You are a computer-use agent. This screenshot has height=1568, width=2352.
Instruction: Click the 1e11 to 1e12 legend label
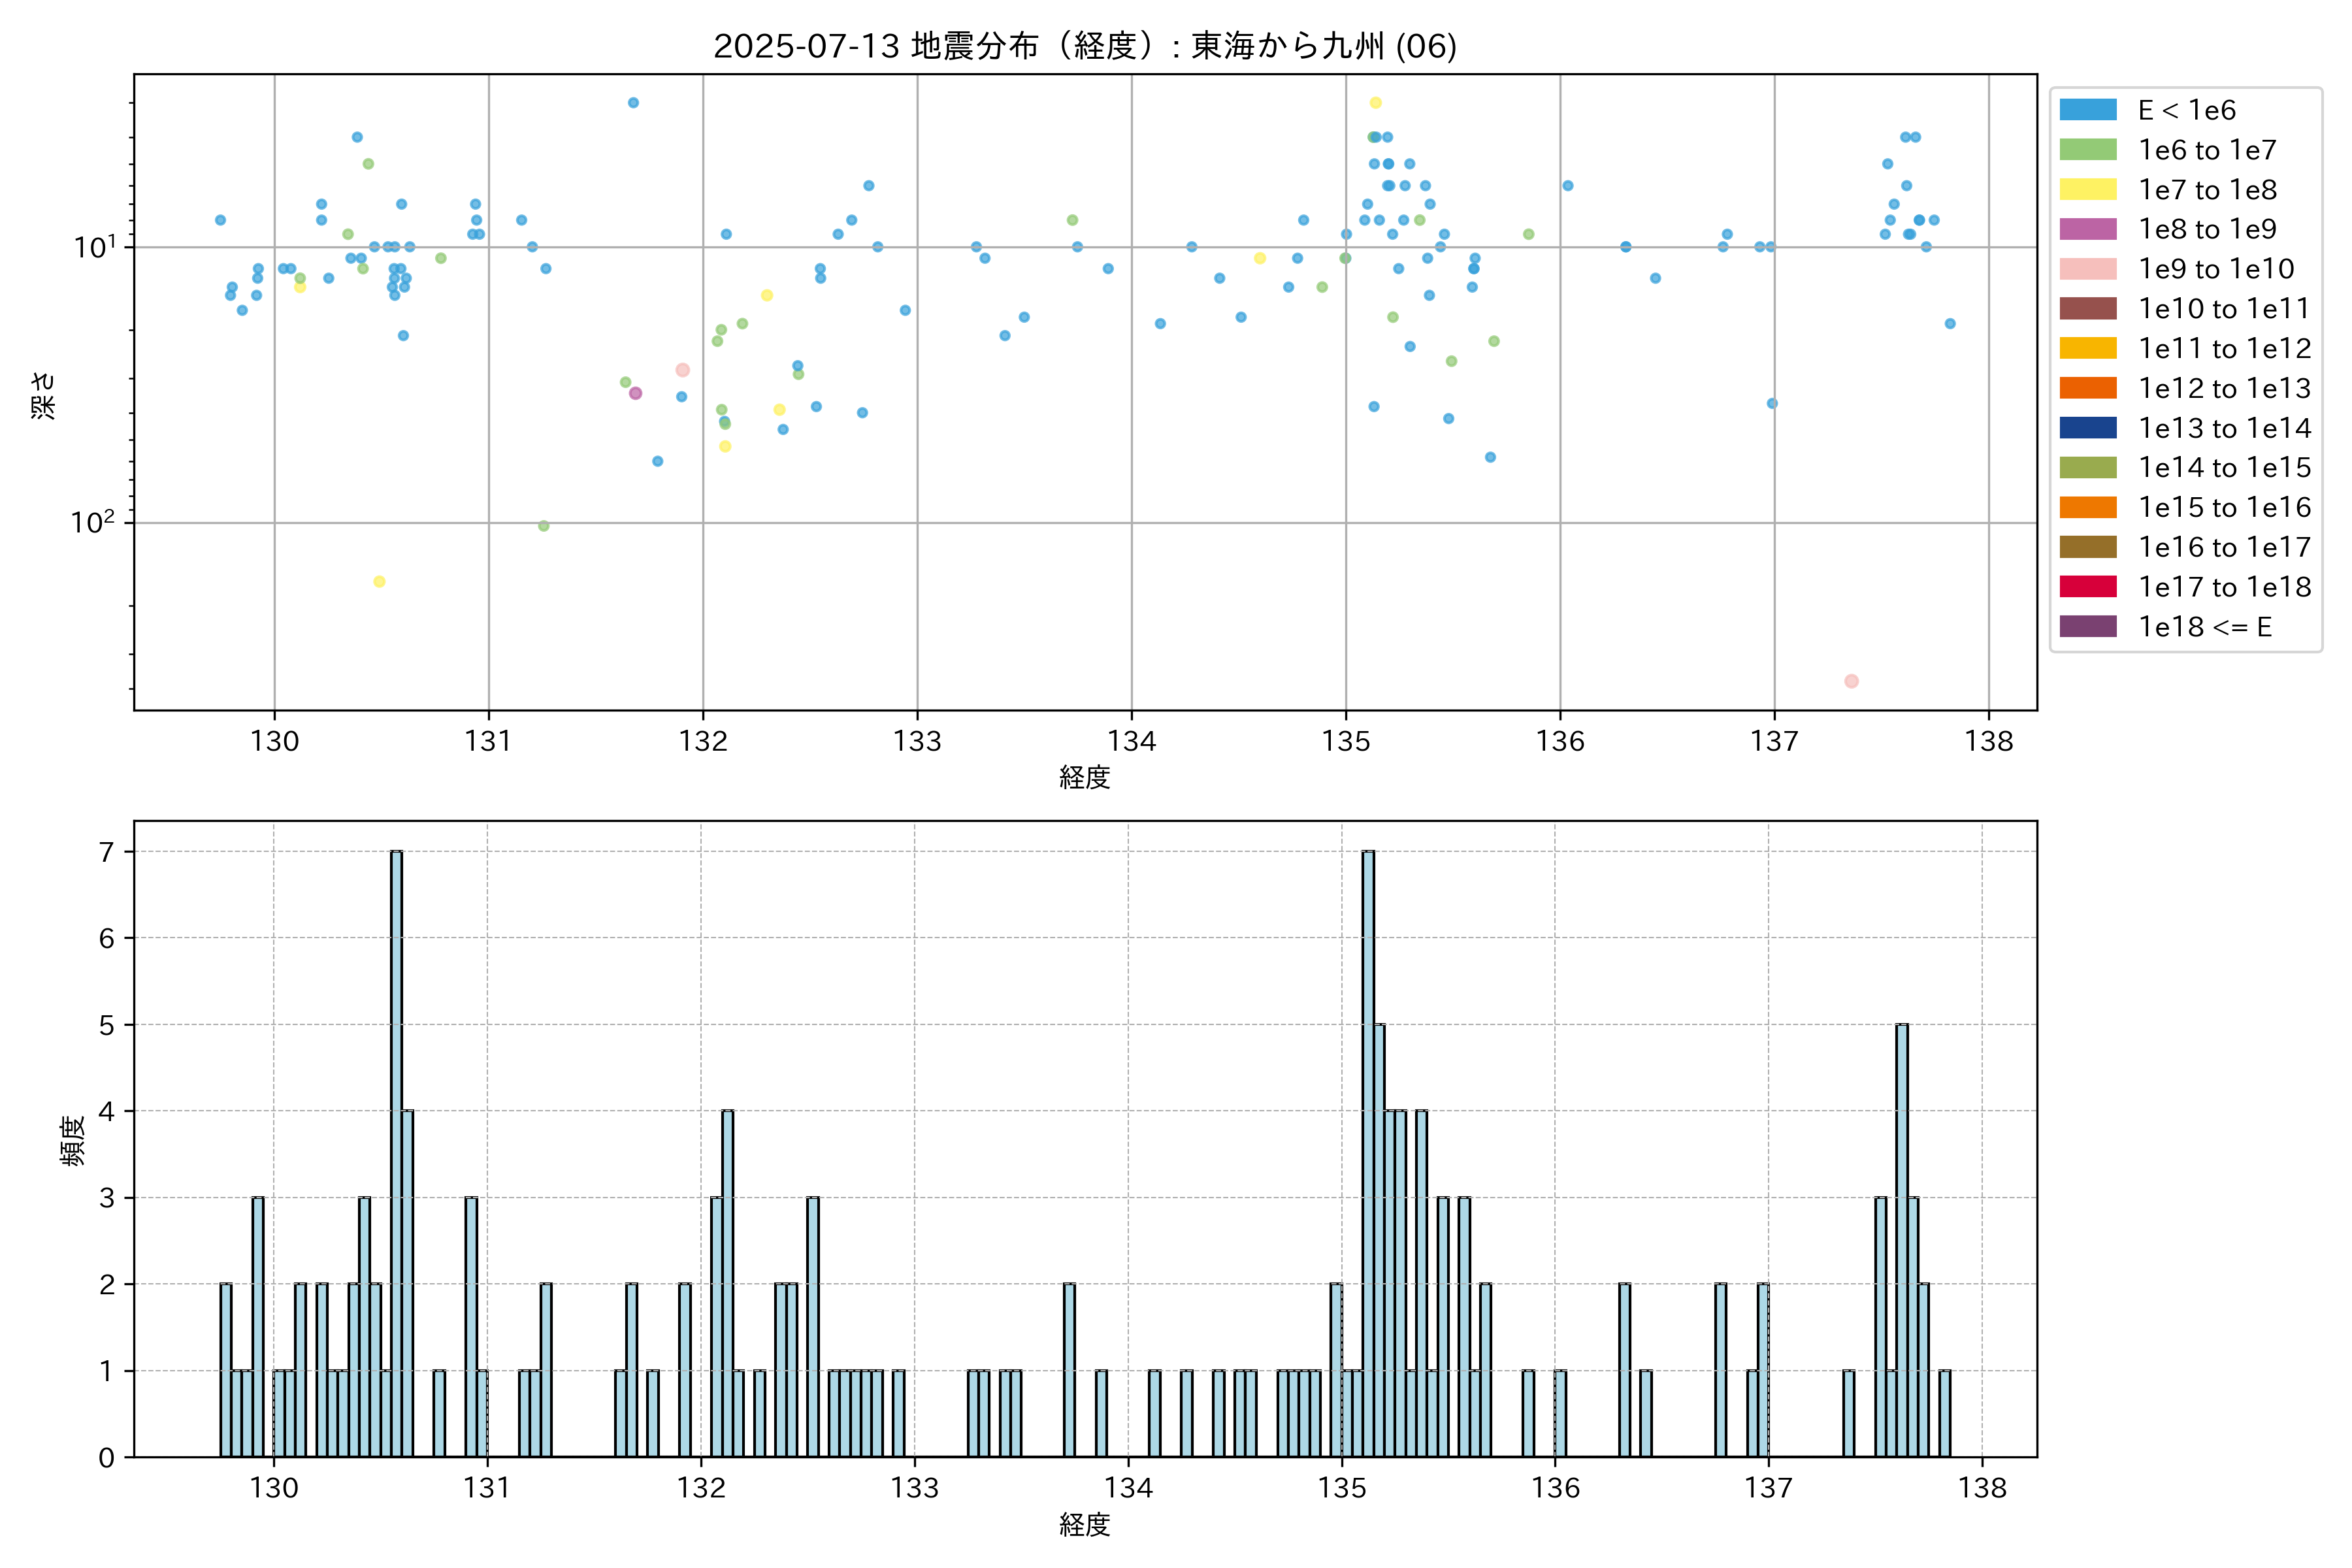pos(2224,349)
